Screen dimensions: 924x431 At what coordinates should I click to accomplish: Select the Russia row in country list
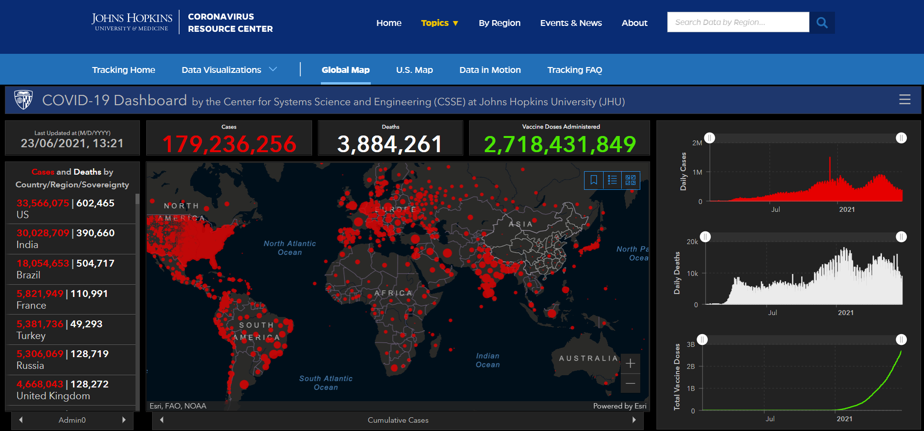coord(71,360)
